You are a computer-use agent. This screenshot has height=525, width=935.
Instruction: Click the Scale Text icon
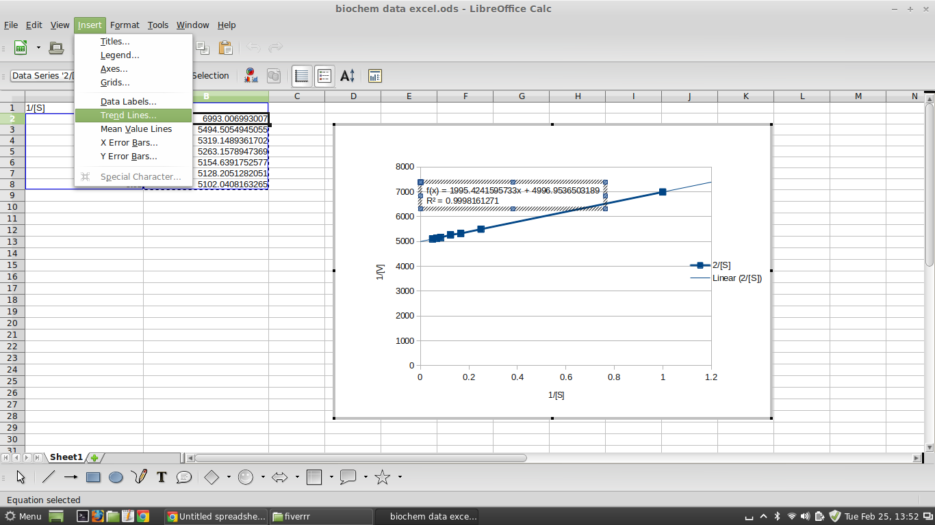[347, 76]
